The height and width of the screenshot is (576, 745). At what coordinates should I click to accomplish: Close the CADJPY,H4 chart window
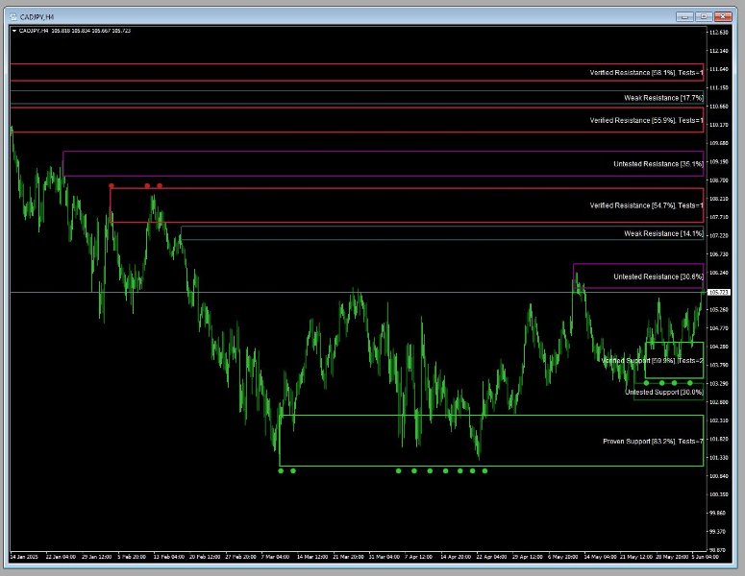(723, 16)
